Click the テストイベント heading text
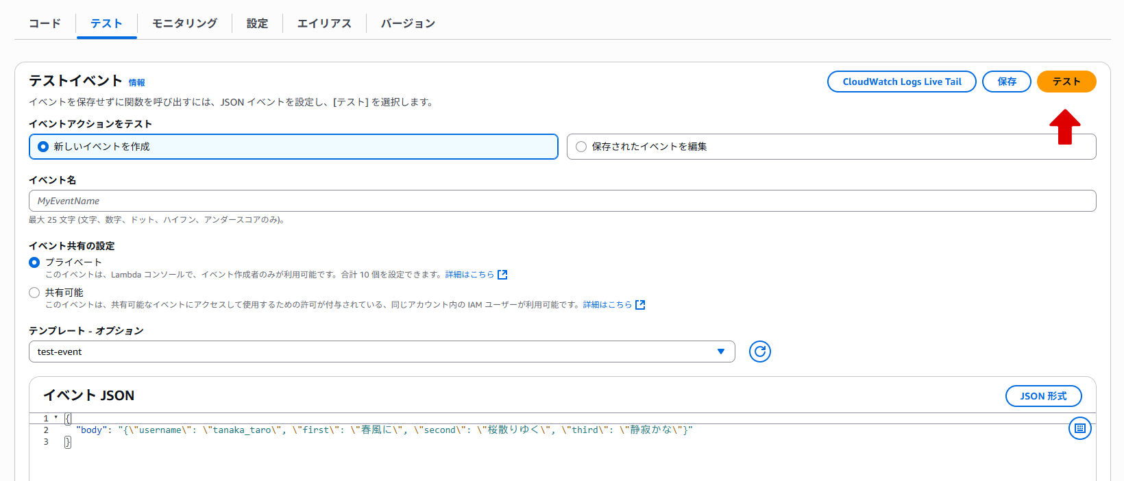This screenshot has height=481, width=1124. (x=75, y=81)
